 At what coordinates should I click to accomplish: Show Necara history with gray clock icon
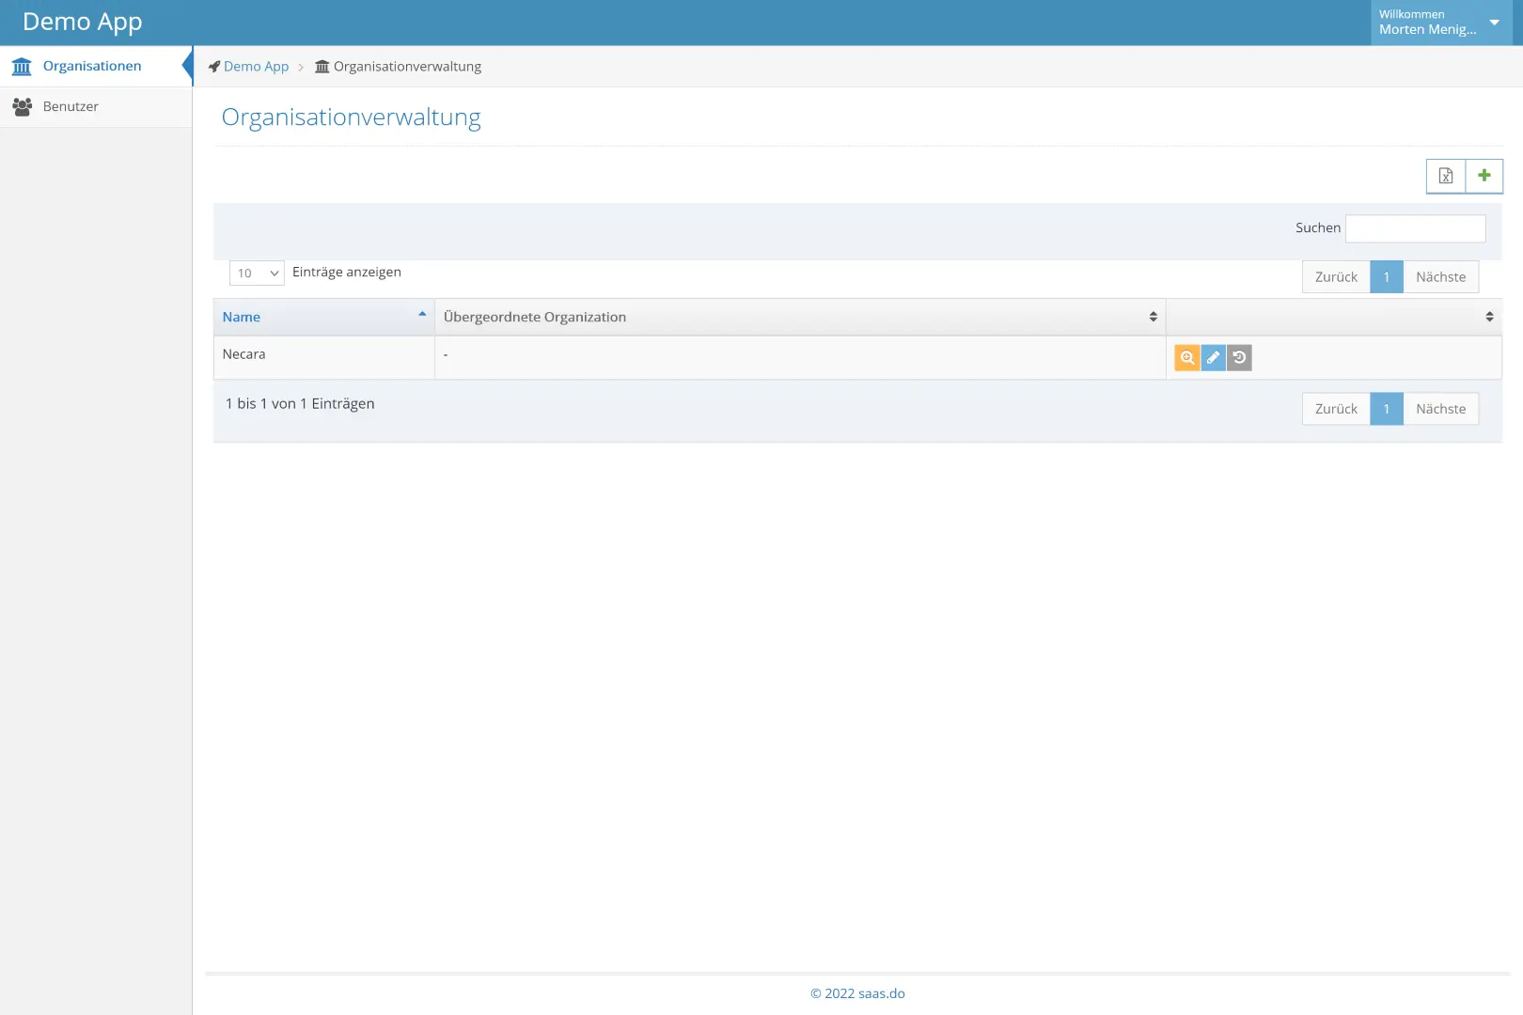[x=1239, y=358]
